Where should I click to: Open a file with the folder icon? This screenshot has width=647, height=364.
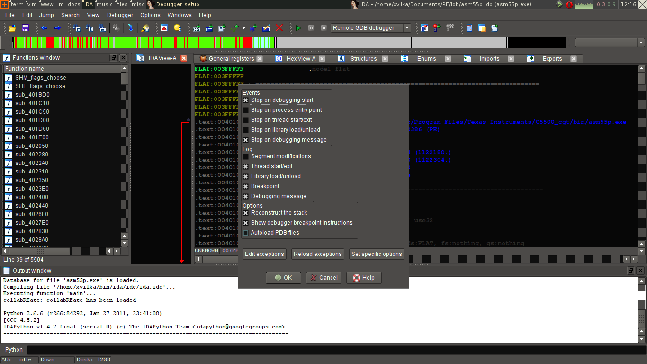point(12,28)
